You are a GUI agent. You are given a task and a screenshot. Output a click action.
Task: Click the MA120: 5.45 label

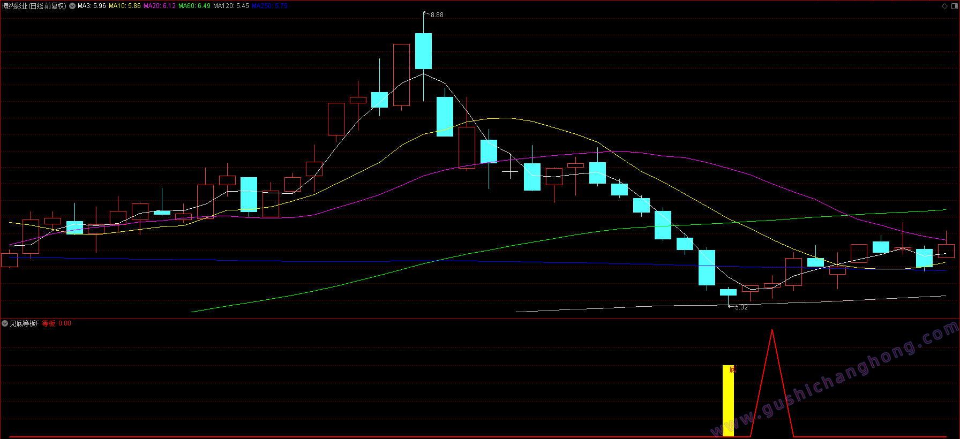click(231, 6)
